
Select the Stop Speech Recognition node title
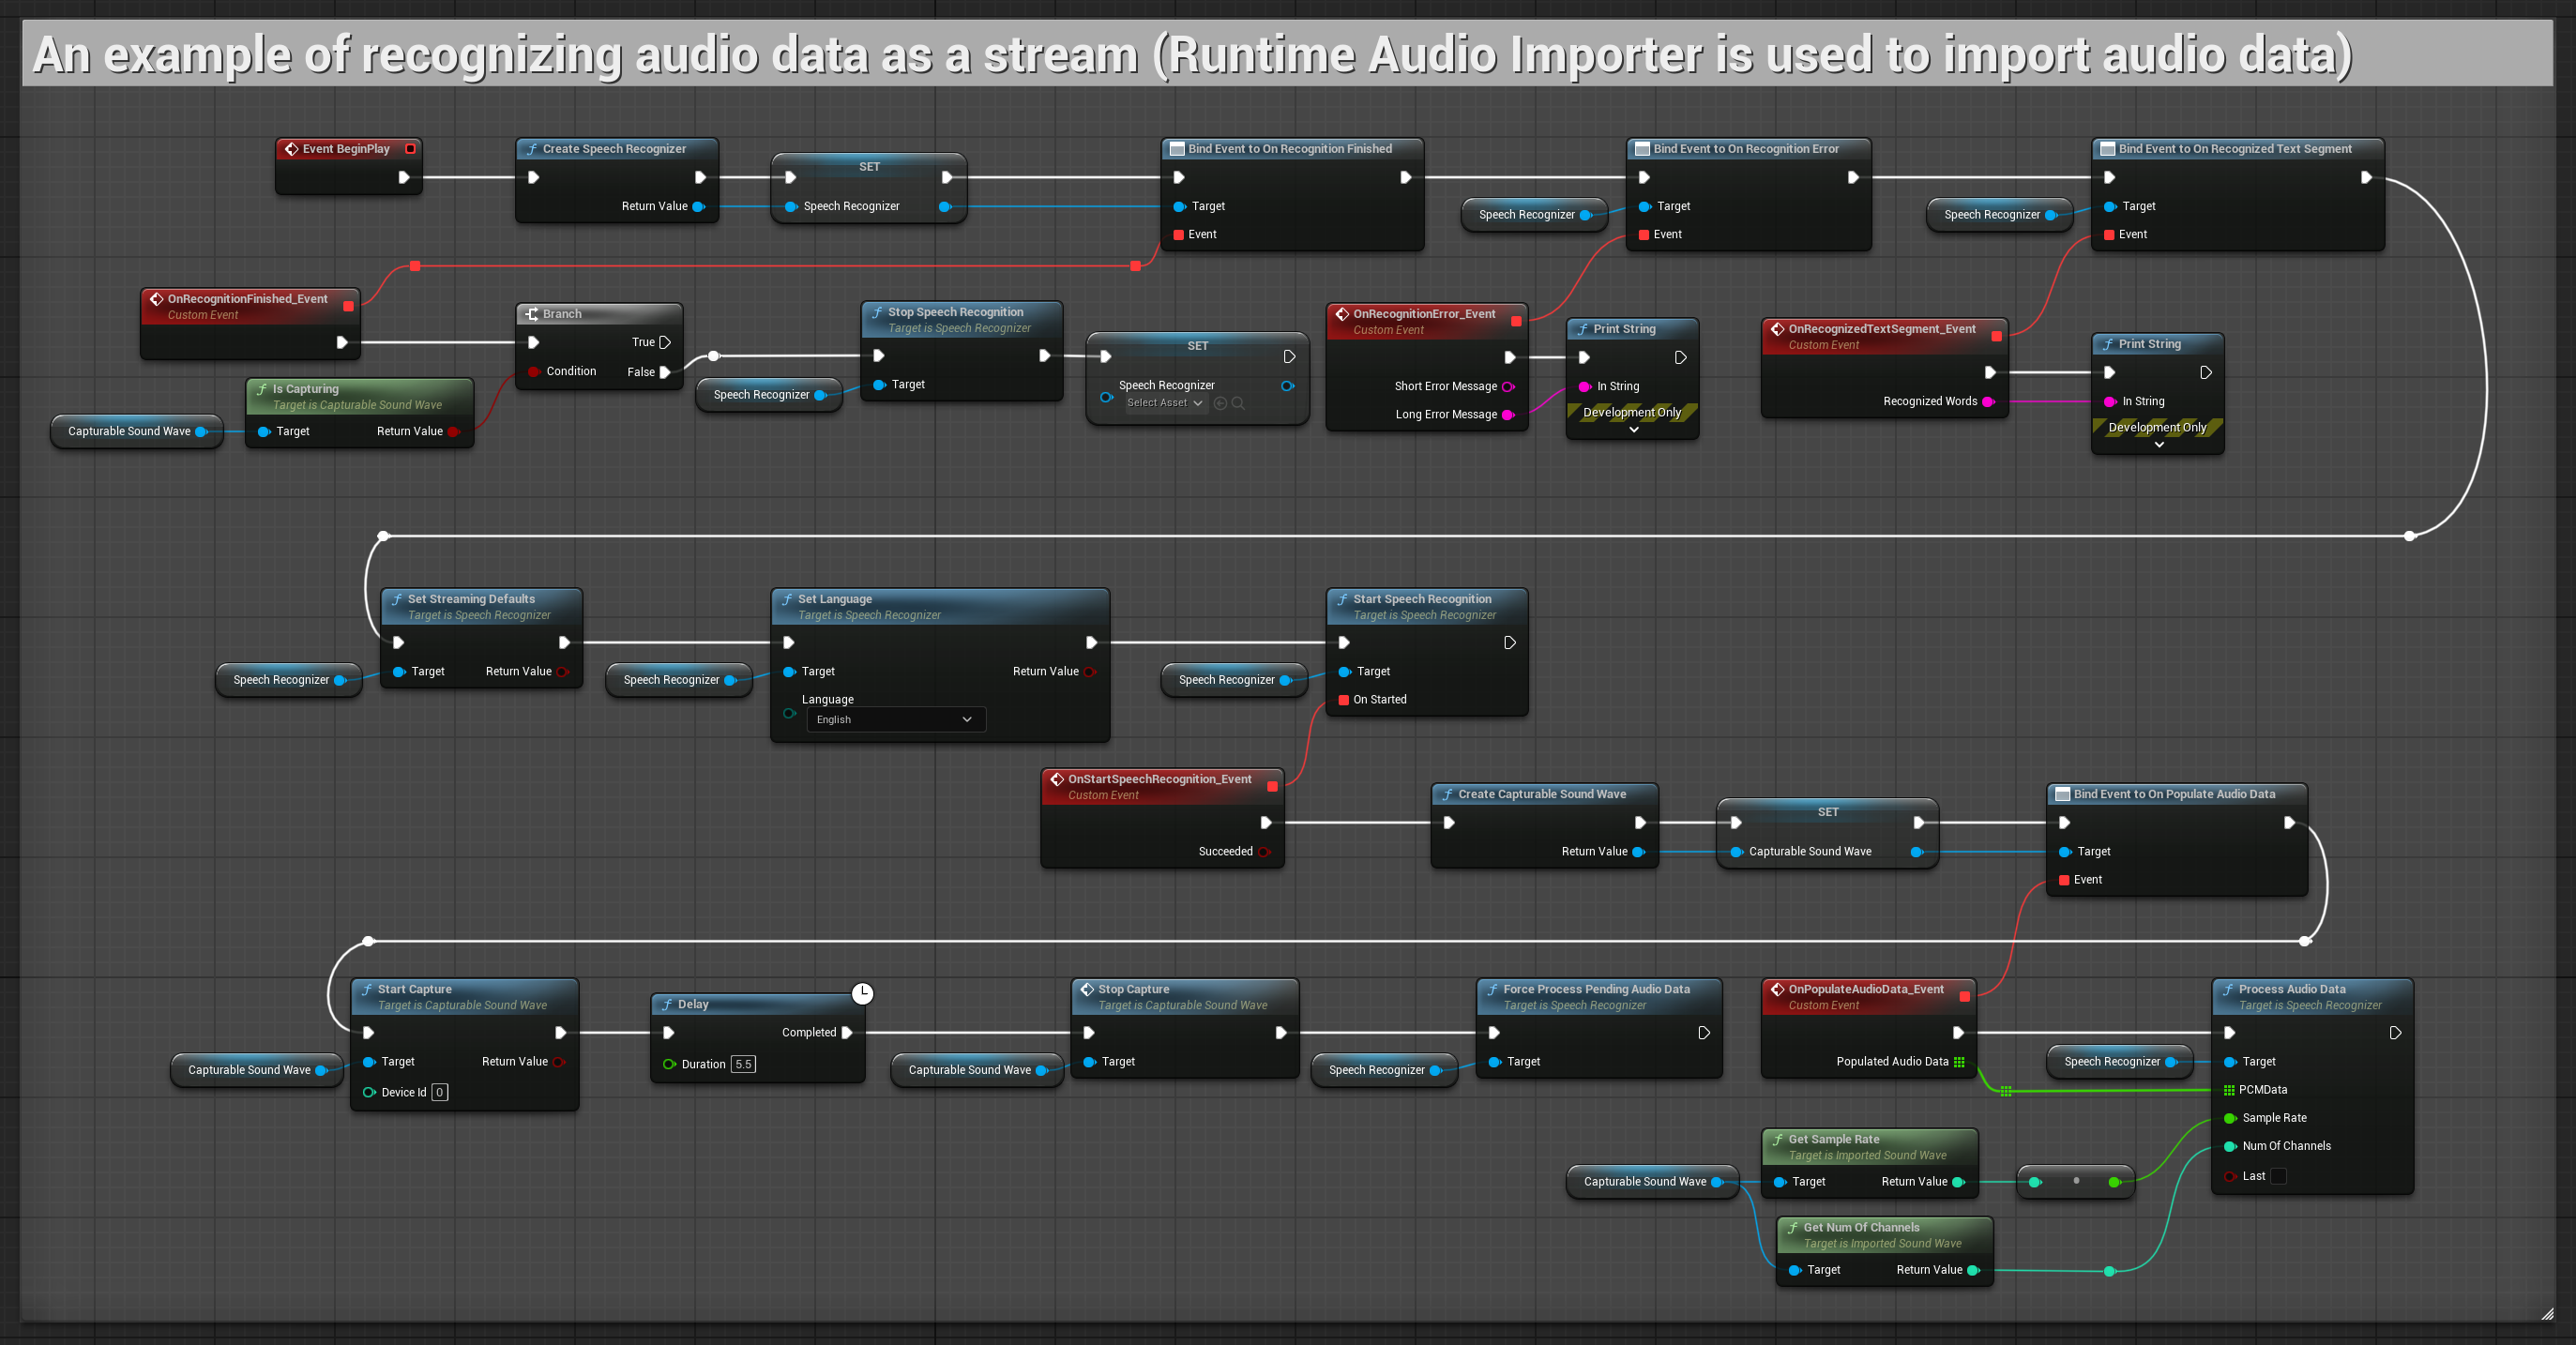click(x=955, y=312)
